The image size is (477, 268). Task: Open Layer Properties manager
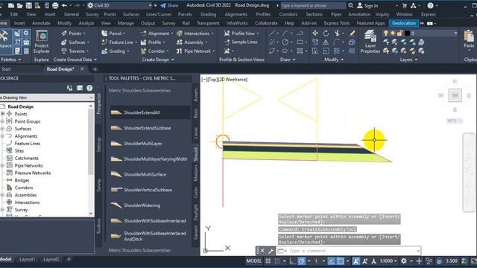370,42
